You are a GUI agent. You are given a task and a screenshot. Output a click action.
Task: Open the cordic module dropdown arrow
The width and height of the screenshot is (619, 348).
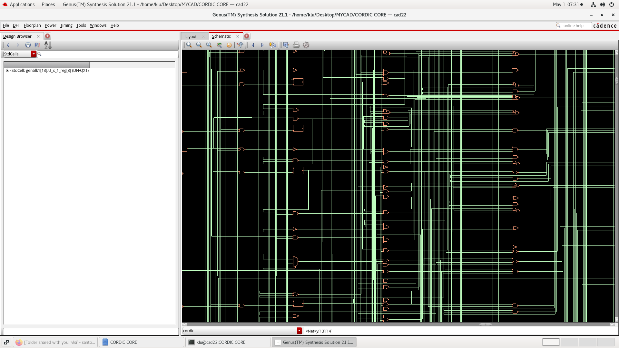tap(299, 331)
